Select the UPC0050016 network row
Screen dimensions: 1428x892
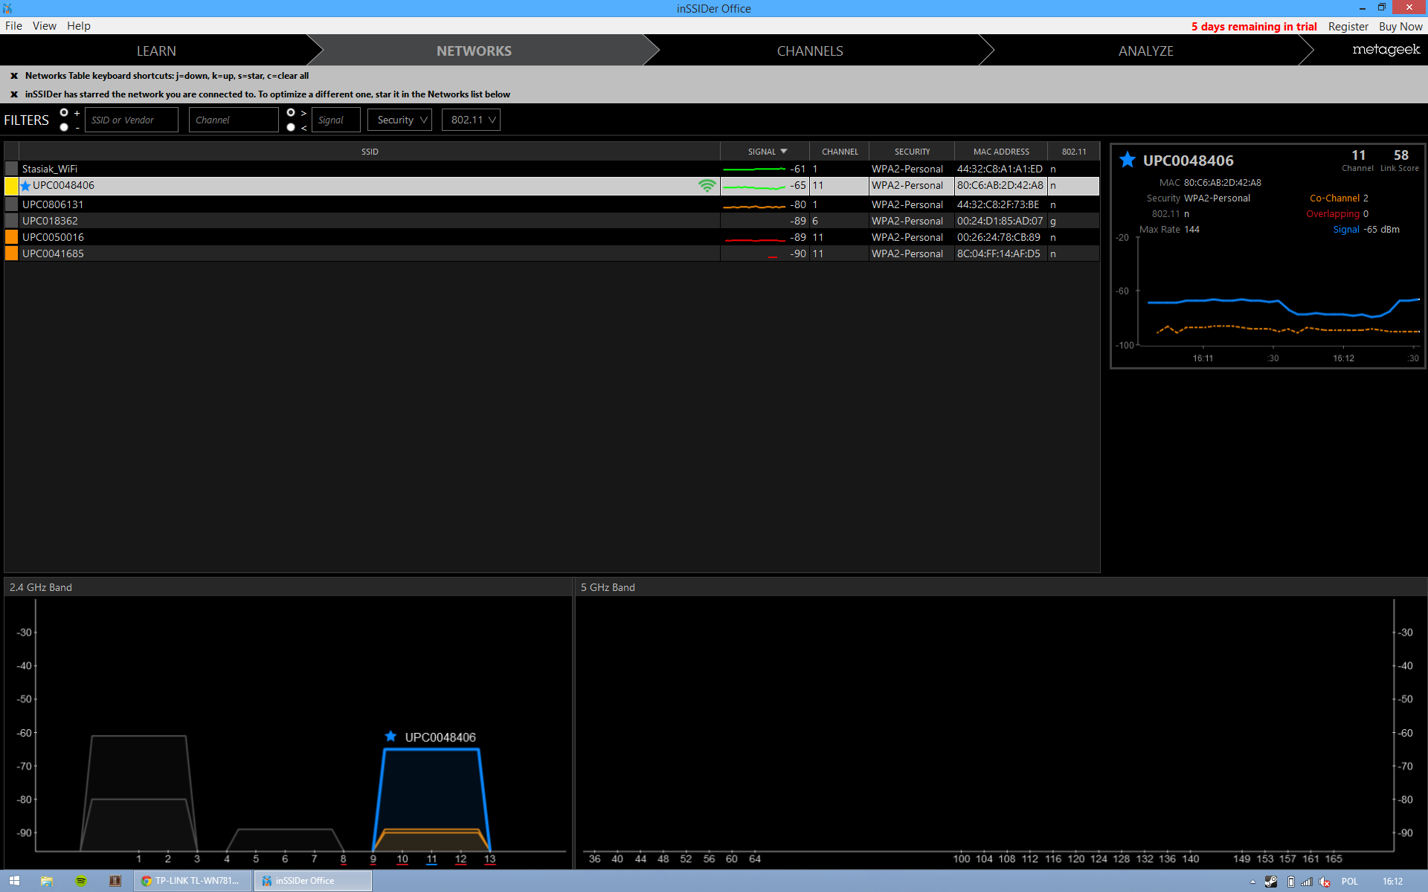pos(552,237)
